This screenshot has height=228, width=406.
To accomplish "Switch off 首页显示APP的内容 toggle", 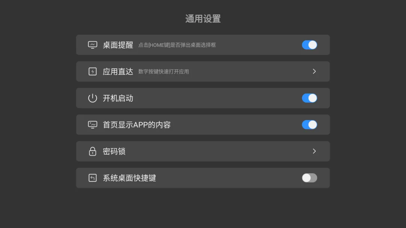I will point(309,125).
